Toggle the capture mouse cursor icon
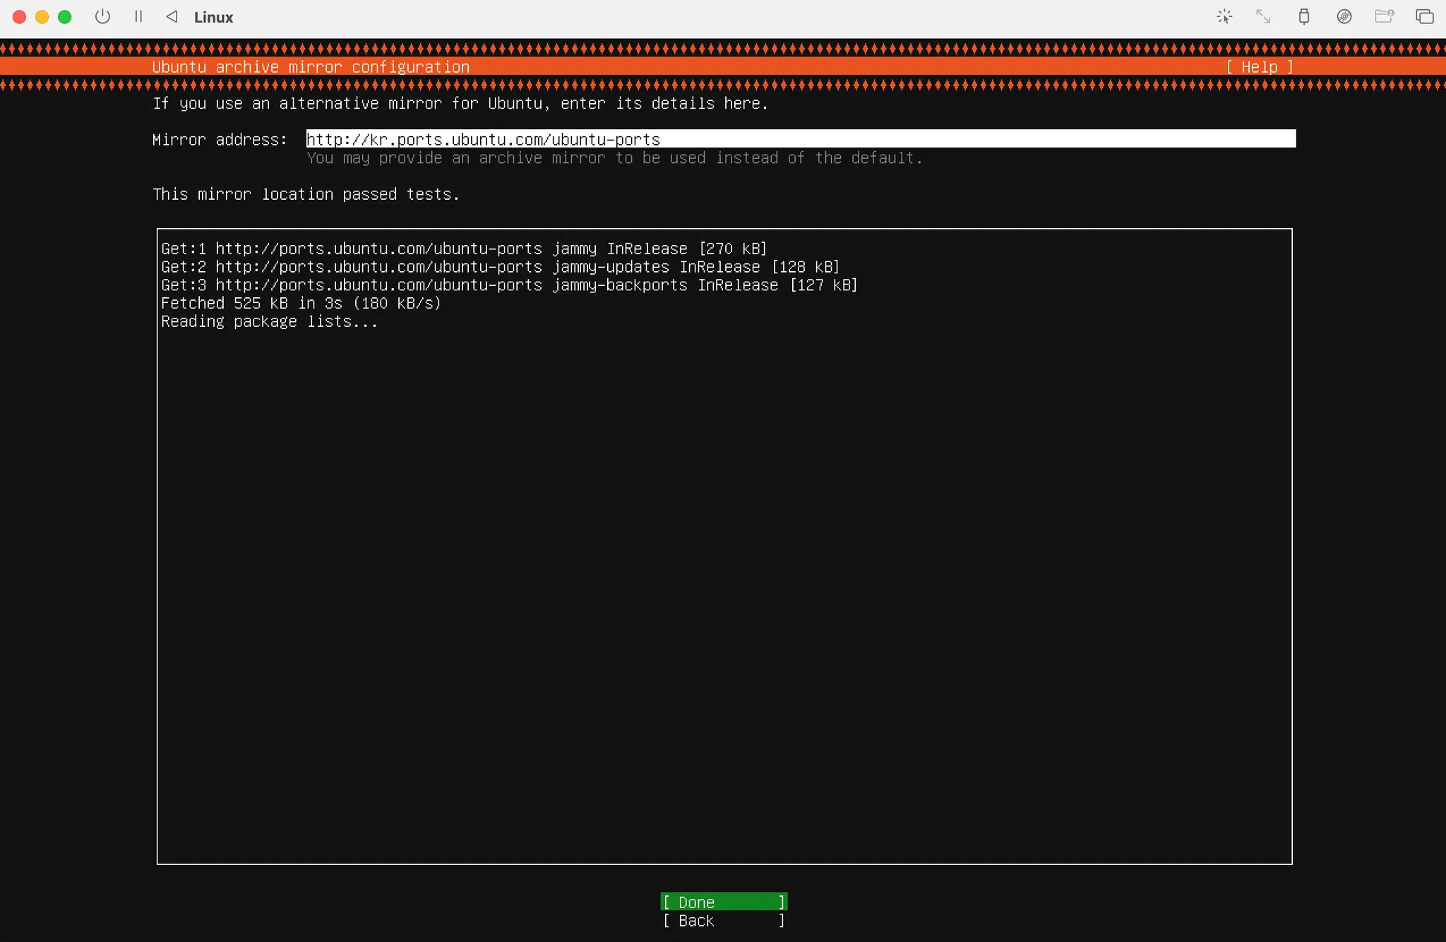This screenshot has height=942, width=1446. pos(1224,16)
